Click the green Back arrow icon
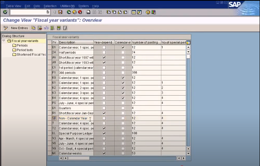 (x=69, y=12)
